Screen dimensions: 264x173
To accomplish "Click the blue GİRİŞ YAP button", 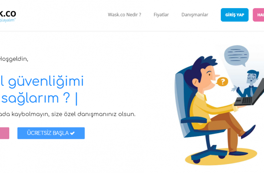I will tap(234, 15).
